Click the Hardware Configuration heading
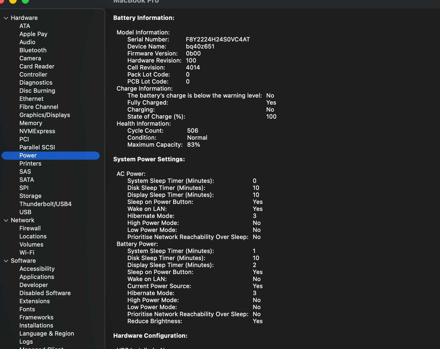The image size is (440, 349). pyautogui.click(x=150, y=336)
